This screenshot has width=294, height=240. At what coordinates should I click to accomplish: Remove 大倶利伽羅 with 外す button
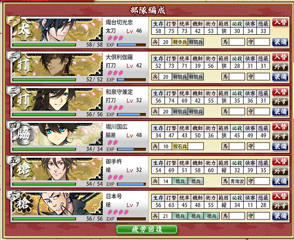point(280,67)
